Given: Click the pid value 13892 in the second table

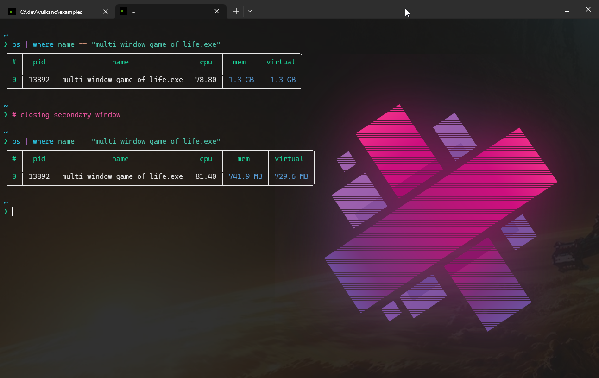Looking at the screenshot, I should pos(39,176).
